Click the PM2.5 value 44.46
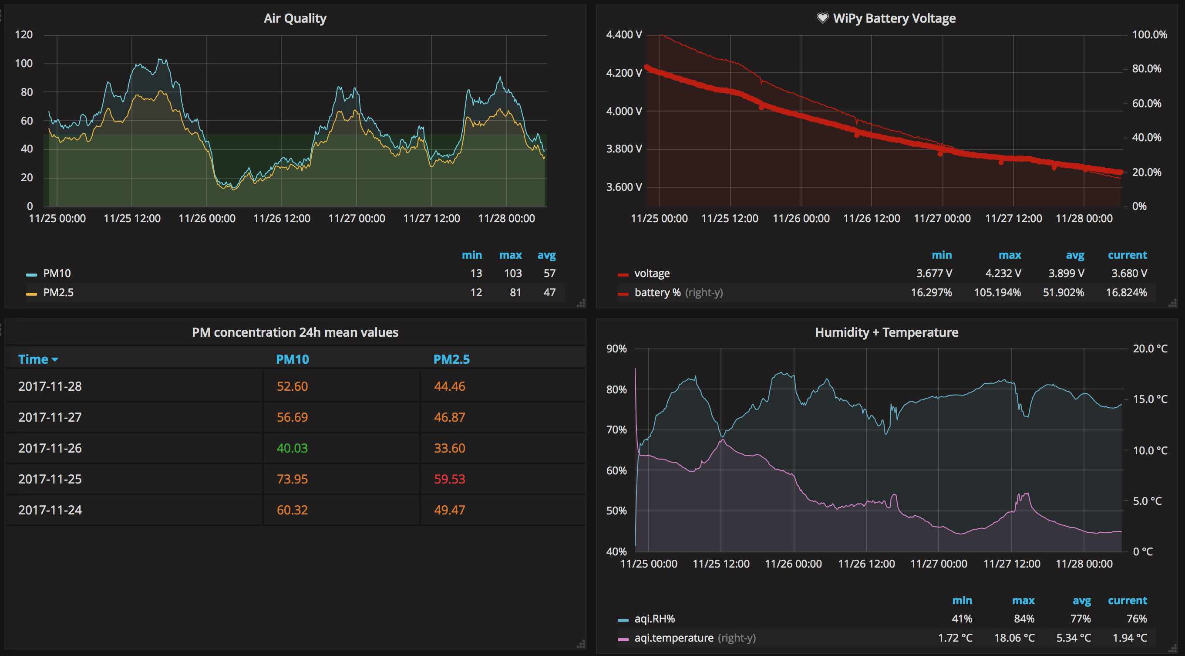This screenshot has height=656, width=1185. [x=449, y=386]
